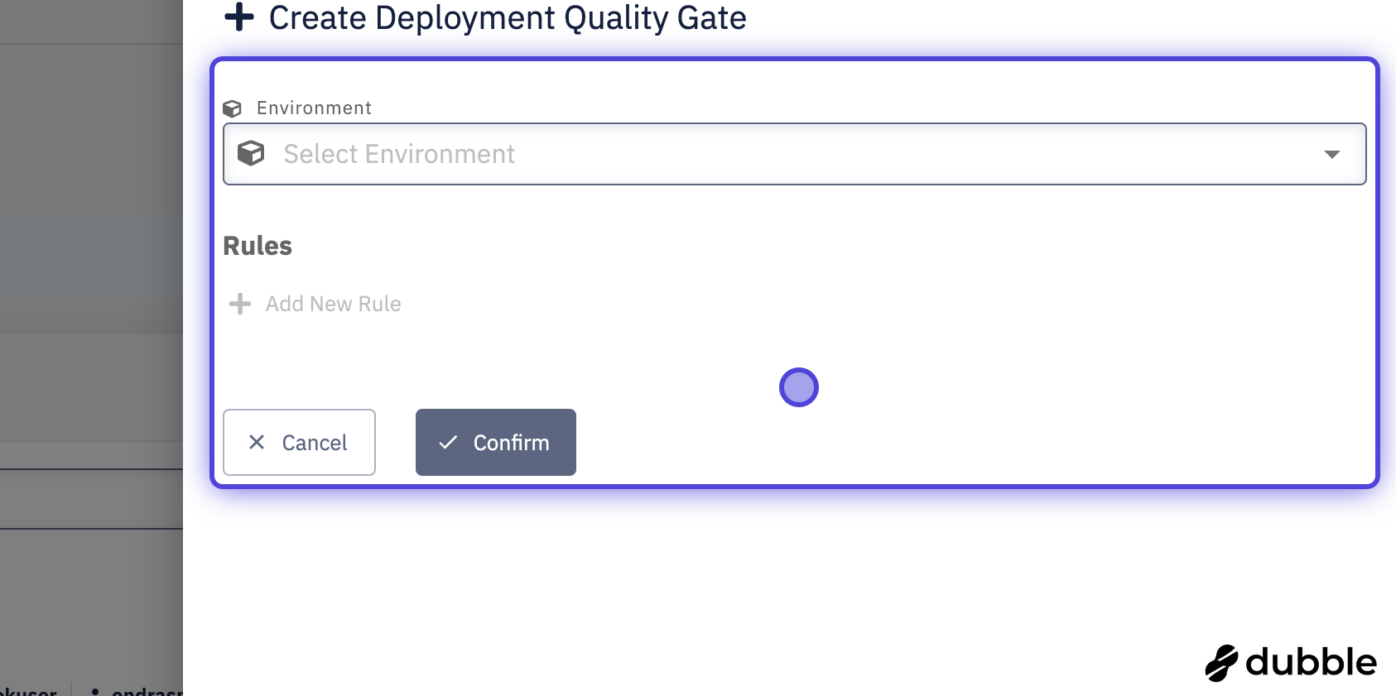Screen dimensions: 1396x696
Task: Open the Select Environment dropdown
Action: (793, 154)
